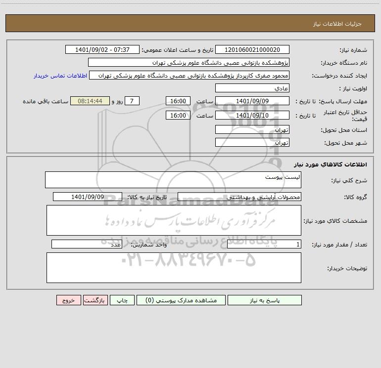Click the label 'نام دستگاه خریدار:'
The height and width of the screenshot is (368, 381).
344,63
